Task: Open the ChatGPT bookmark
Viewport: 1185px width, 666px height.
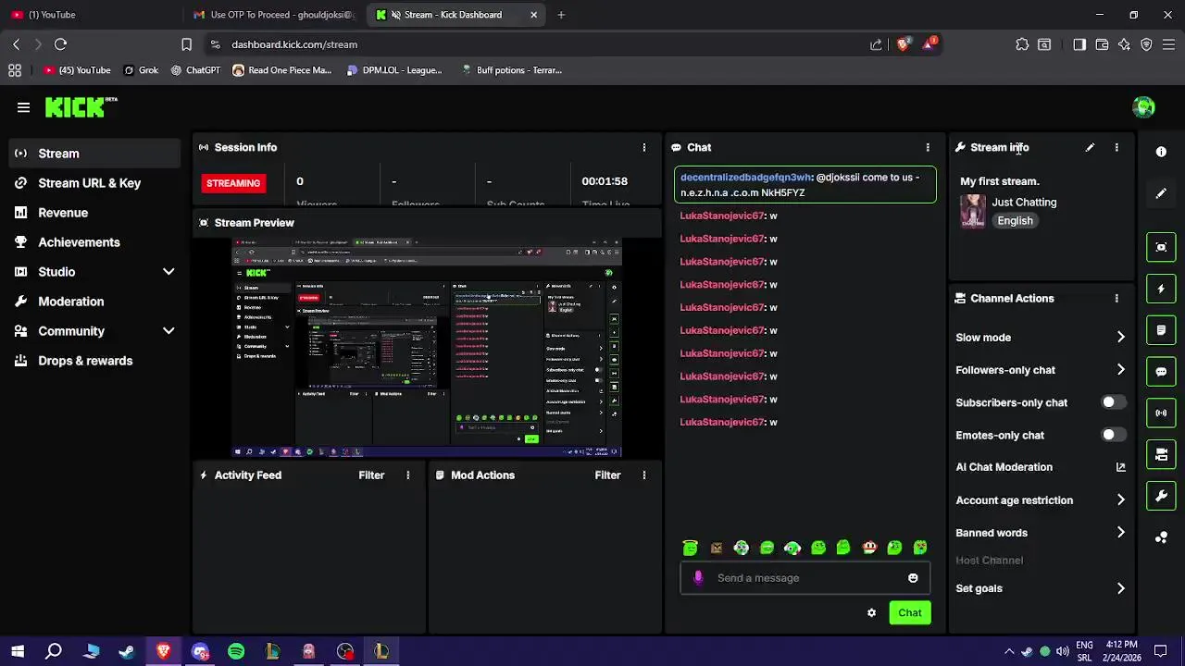Action: click(x=195, y=70)
